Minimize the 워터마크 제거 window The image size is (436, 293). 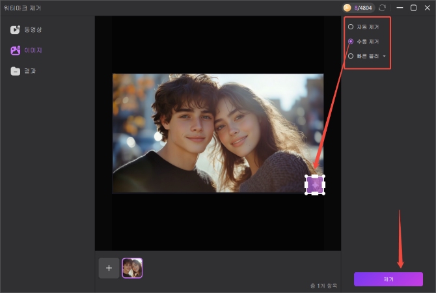point(399,8)
